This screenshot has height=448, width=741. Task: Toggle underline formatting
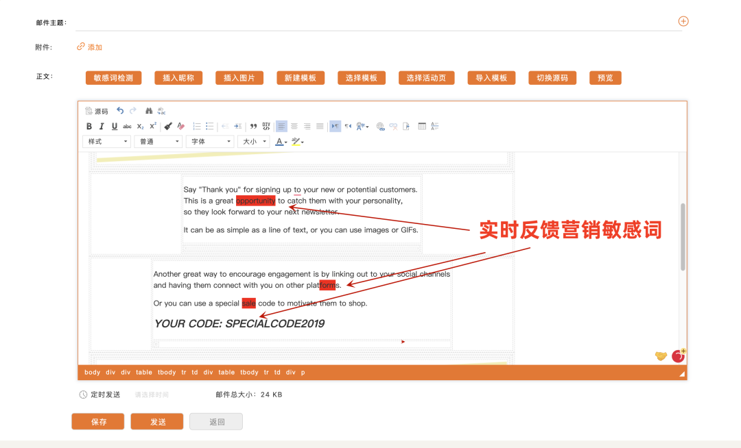tap(114, 126)
